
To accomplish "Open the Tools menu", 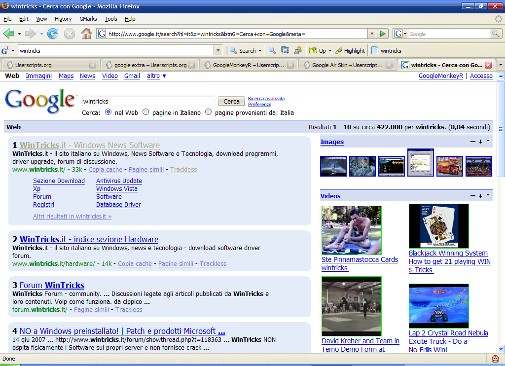I will coord(111,19).
